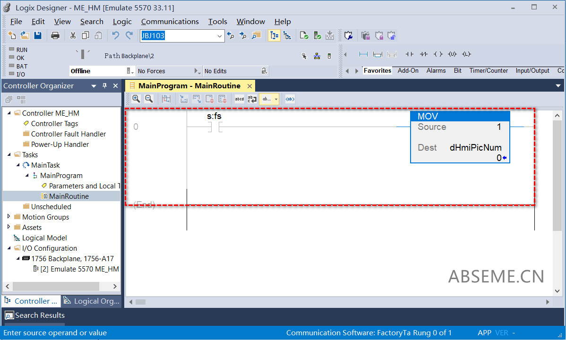Screen dimensions: 566x340
Task: Click the Save project icon
Action: point(38,35)
